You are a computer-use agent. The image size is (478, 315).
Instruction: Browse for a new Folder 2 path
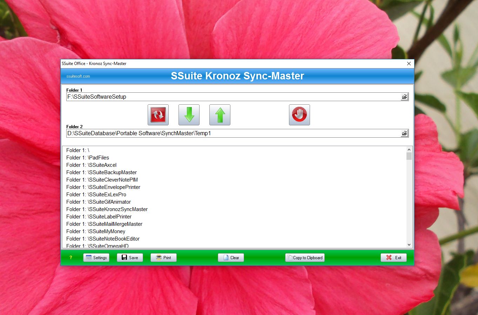[x=404, y=133]
